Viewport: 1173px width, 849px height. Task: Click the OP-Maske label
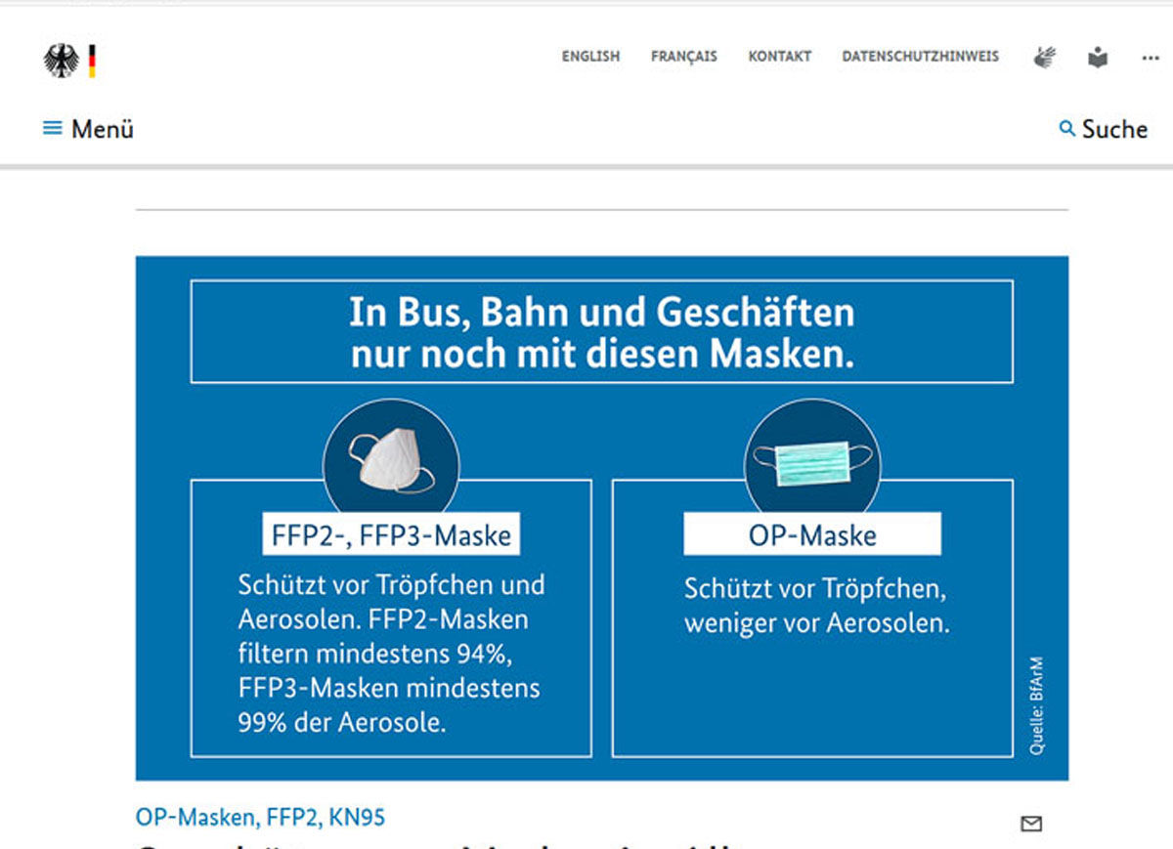tap(811, 535)
